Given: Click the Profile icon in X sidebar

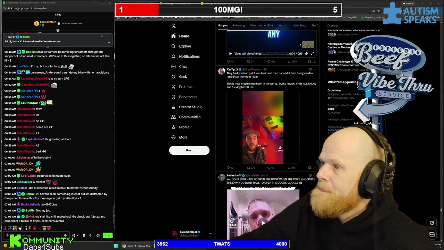Looking at the screenshot, I should coord(173,127).
